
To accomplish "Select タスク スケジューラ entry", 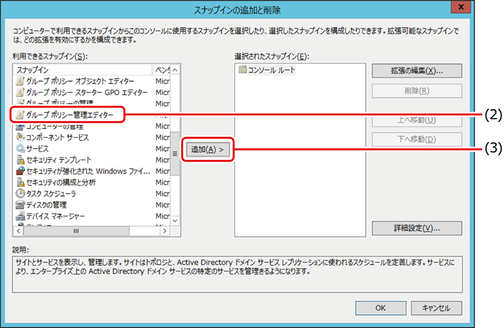I will click(x=51, y=193).
